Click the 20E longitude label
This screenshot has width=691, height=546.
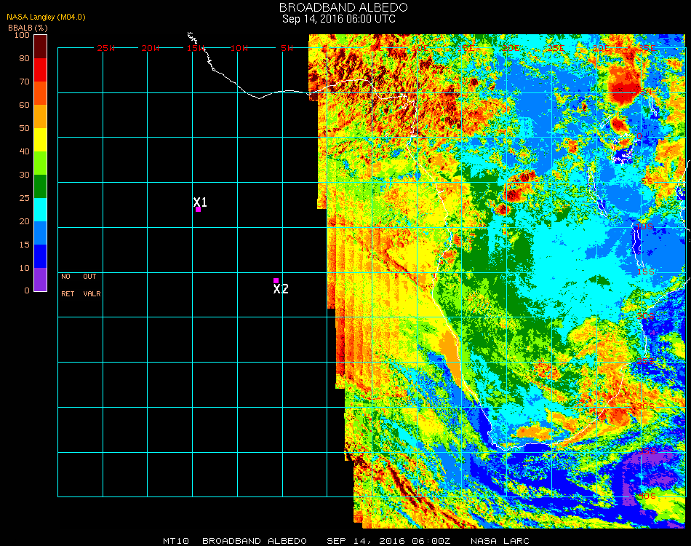pos(511,48)
